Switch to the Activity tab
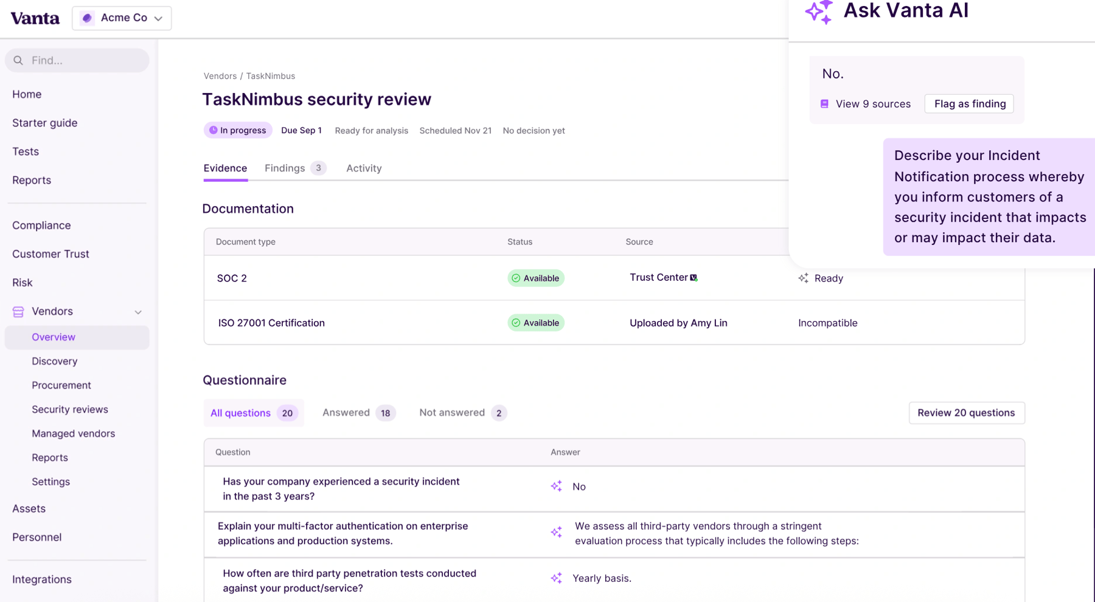Viewport: 1095px width, 602px height. [x=364, y=168]
